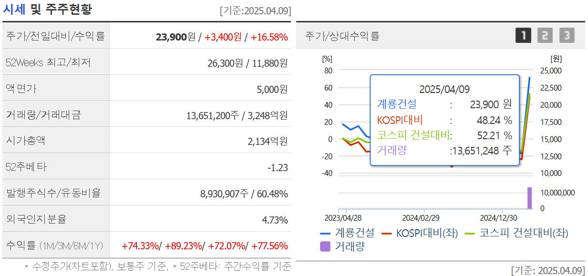Select the 52주베타 row label
588x276 pixels.
(26, 167)
